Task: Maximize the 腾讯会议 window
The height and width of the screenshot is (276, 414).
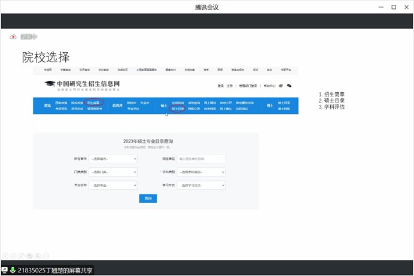Action: [394, 7]
